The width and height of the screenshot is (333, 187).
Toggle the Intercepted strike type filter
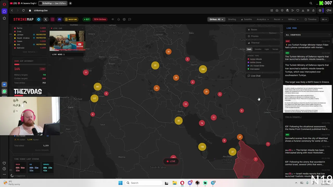(254, 69)
